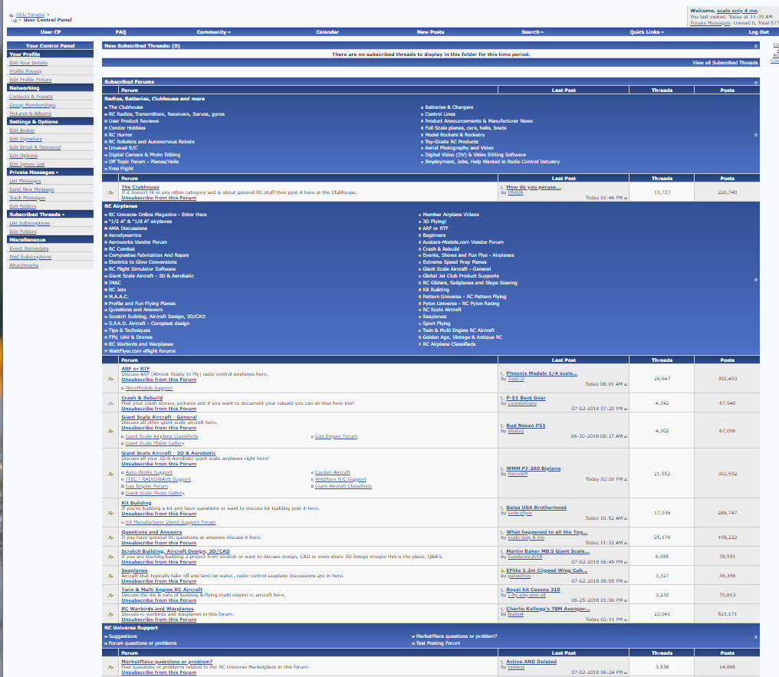The width and height of the screenshot is (779, 677).
Task: Click Log Out in the navbar
Action: pyautogui.click(x=758, y=32)
